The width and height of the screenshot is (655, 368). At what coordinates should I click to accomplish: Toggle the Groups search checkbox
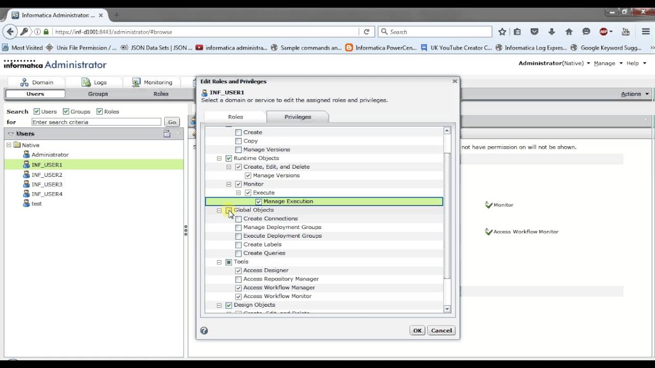point(66,111)
